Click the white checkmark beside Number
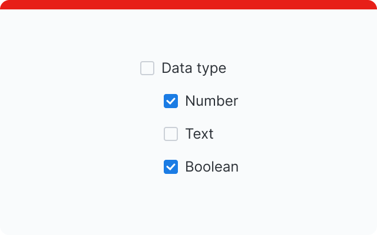Image resolution: width=377 pixels, height=235 pixels. click(171, 101)
